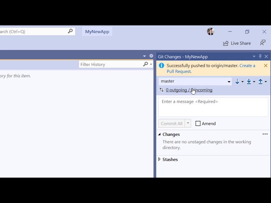Screen dimensions: 271x203
Task: Click the MyNewApp solution name label
Action: pyautogui.click(x=97, y=32)
